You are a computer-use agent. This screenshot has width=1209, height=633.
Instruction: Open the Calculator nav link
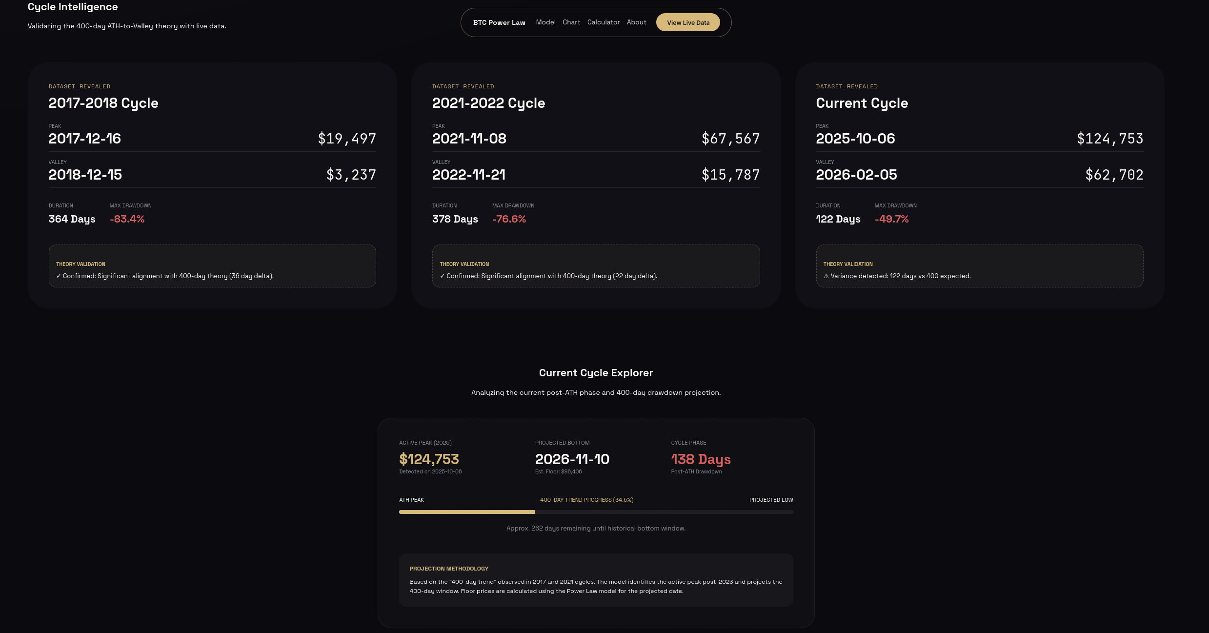tap(603, 22)
